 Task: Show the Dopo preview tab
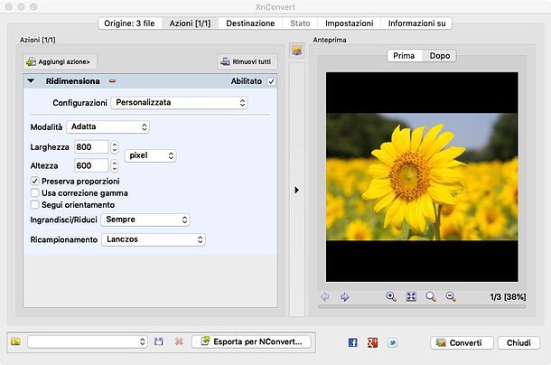440,56
